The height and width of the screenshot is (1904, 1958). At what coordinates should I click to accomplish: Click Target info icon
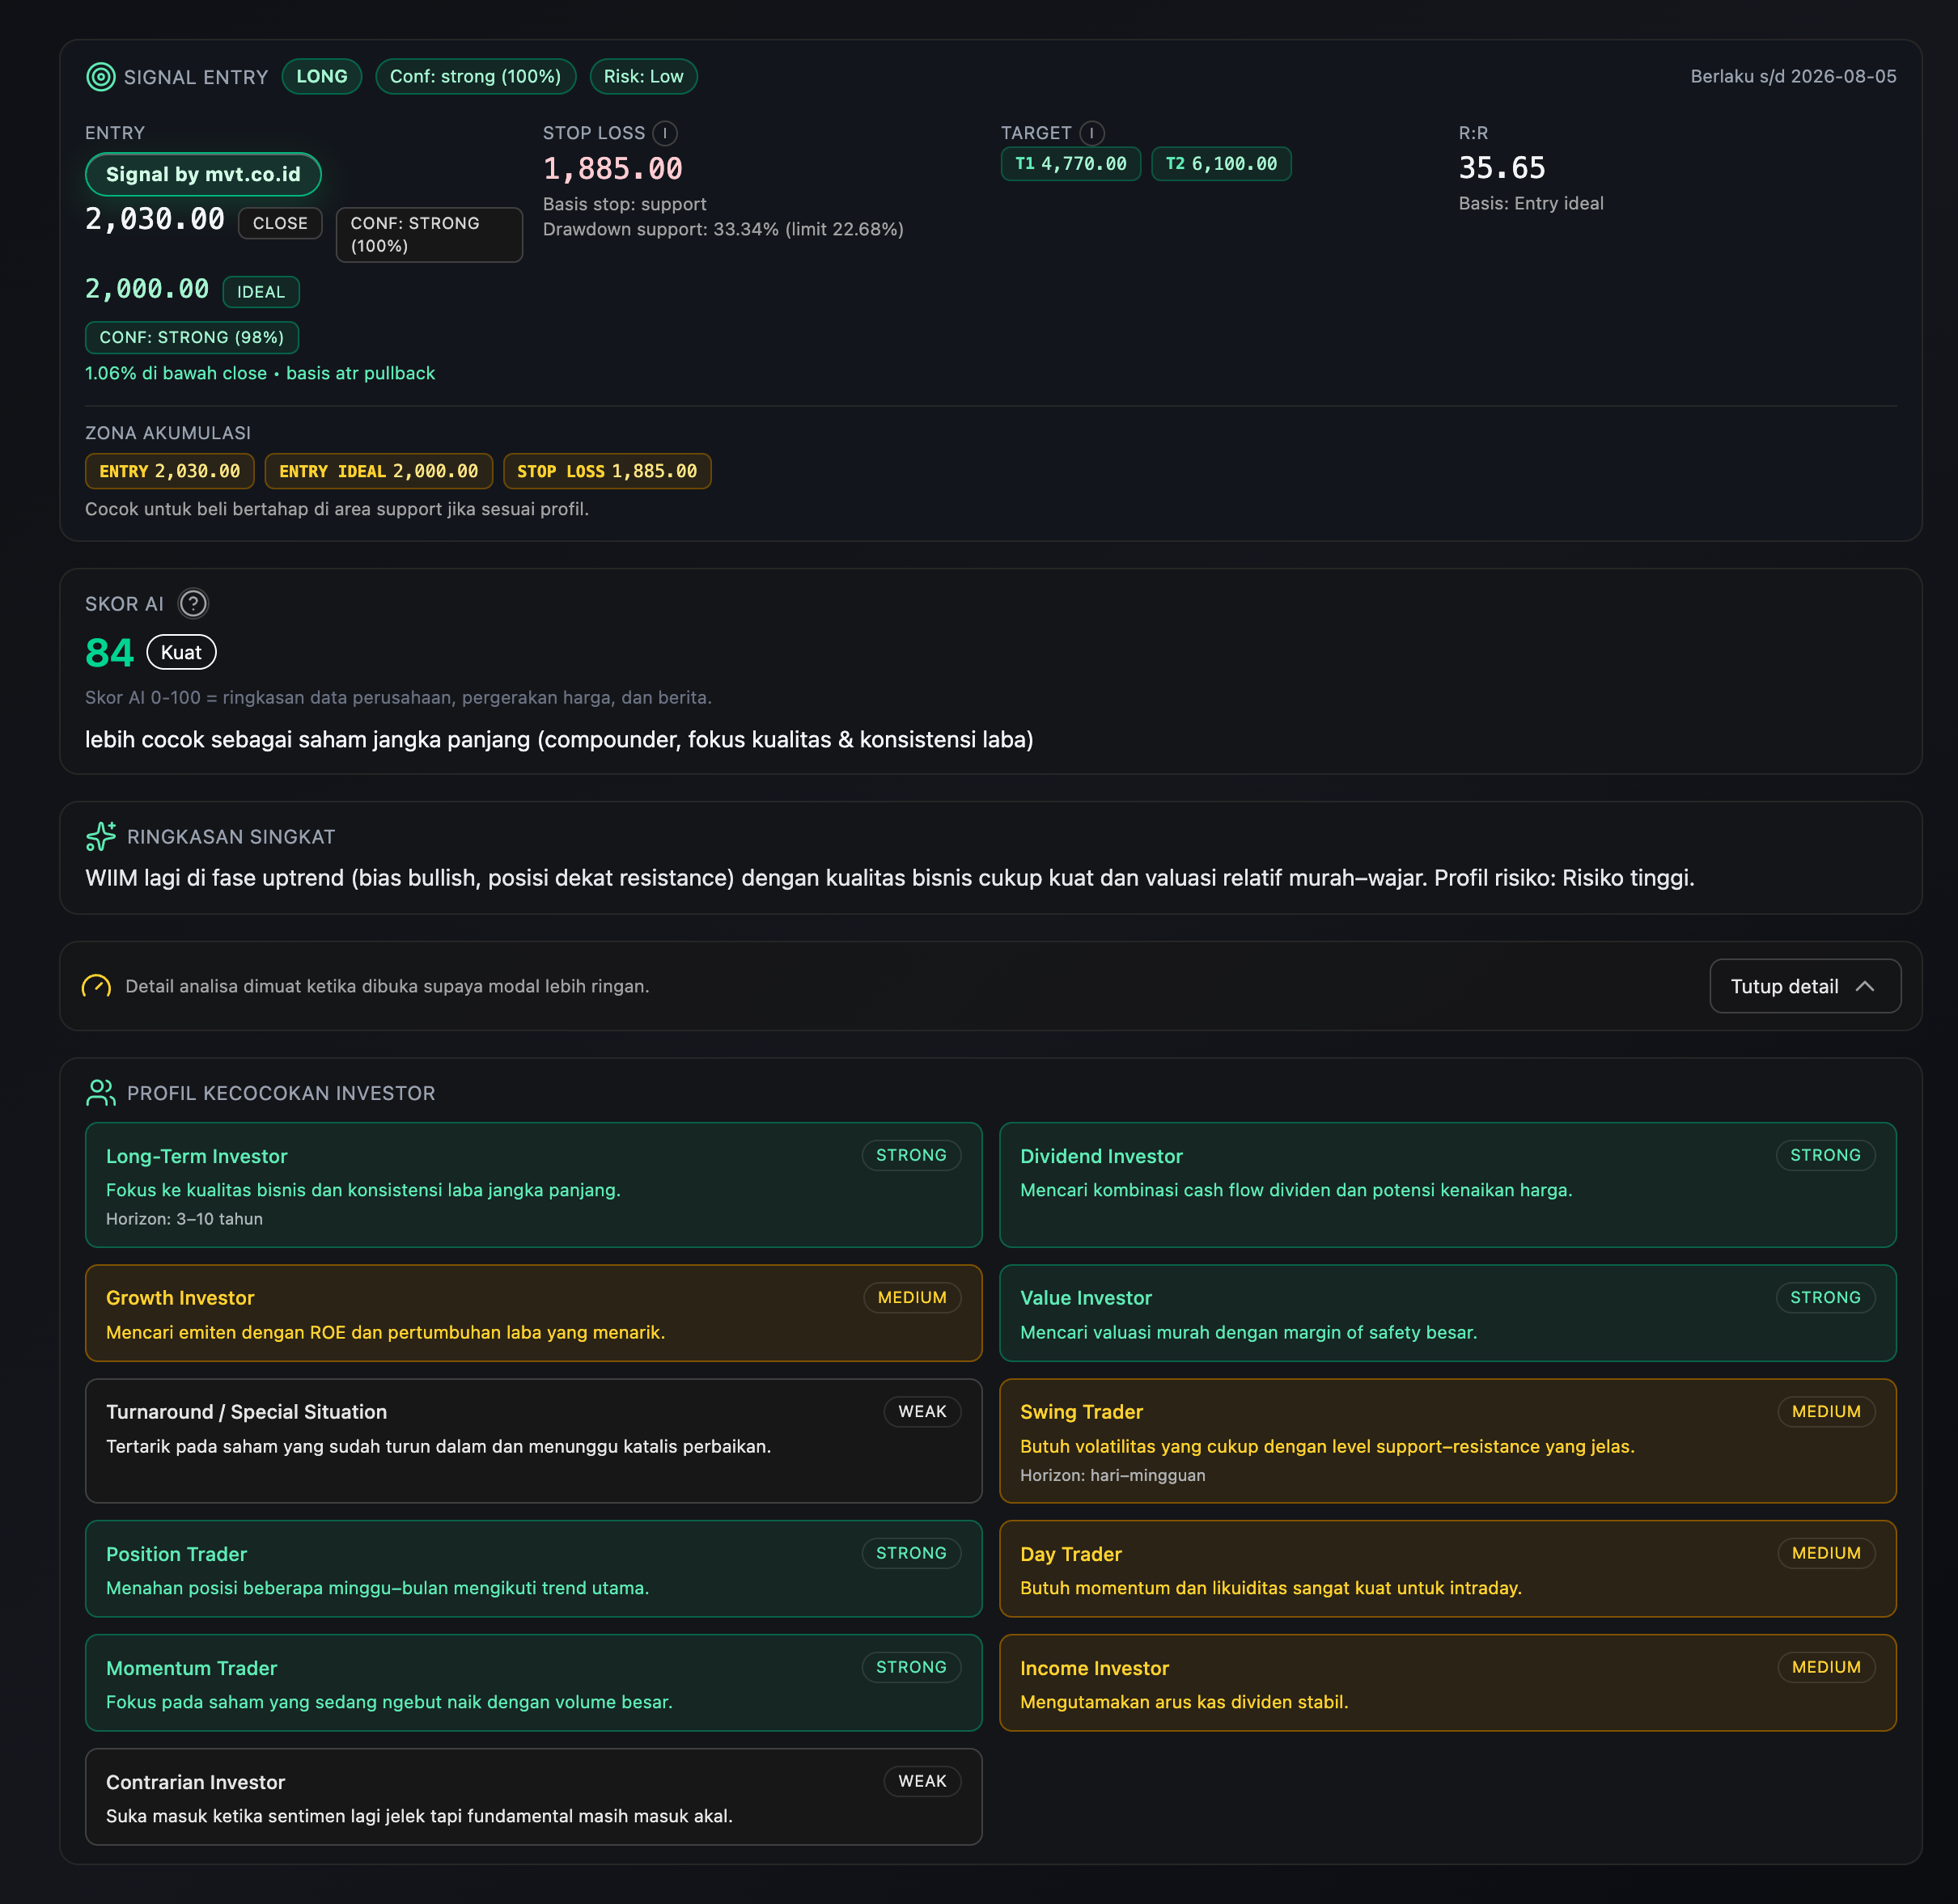click(1092, 133)
